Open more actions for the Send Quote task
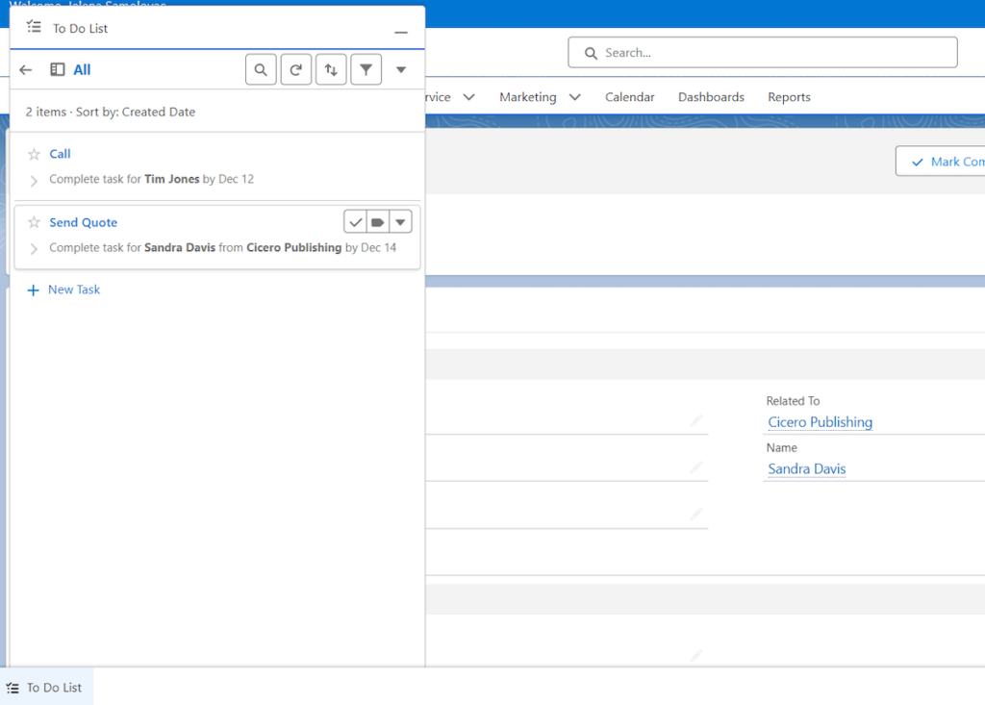The width and height of the screenshot is (985, 705). [x=400, y=221]
